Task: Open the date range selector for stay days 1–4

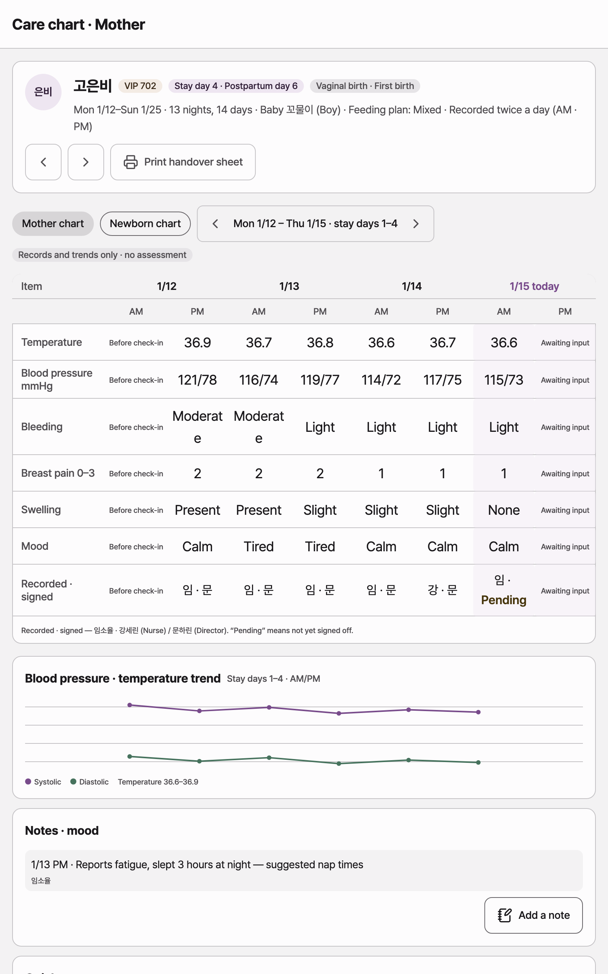Action: [315, 224]
